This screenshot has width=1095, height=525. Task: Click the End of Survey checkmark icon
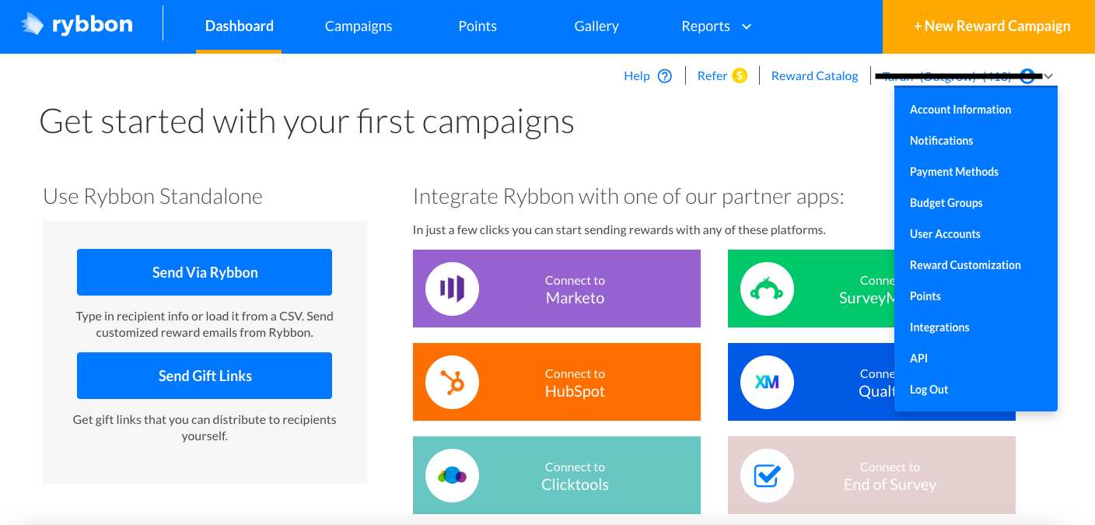point(767,475)
